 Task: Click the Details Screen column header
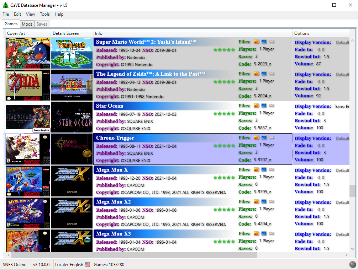(x=72, y=33)
